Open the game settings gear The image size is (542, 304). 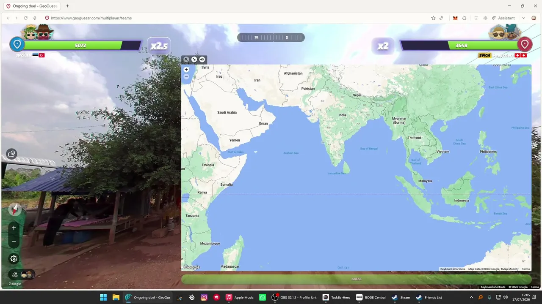click(14, 259)
